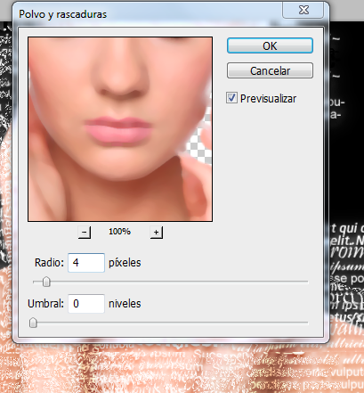Focus the Umbral value input field
Viewport: 364px width, 393px height.
[x=86, y=304]
